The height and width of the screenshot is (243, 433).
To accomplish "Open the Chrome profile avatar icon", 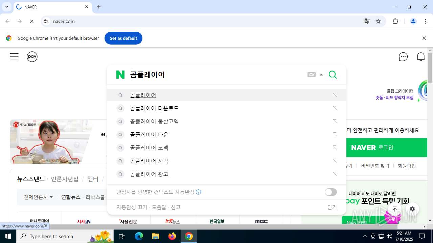I will click(413, 21).
